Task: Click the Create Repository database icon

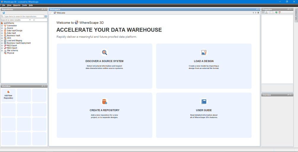Action: [x=105, y=102]
